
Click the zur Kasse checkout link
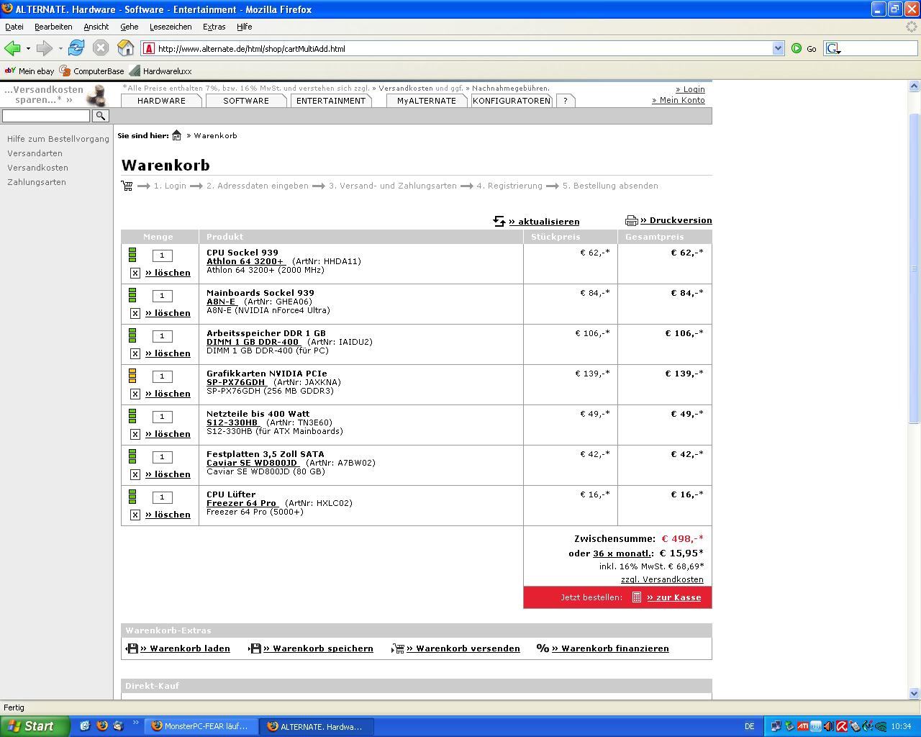click(x=673, y=597)
